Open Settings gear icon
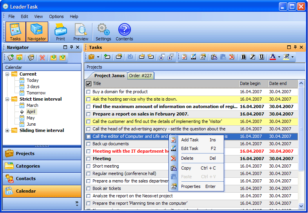The height and width of the screenshot is (213, 308). click(x=103, y=32)
